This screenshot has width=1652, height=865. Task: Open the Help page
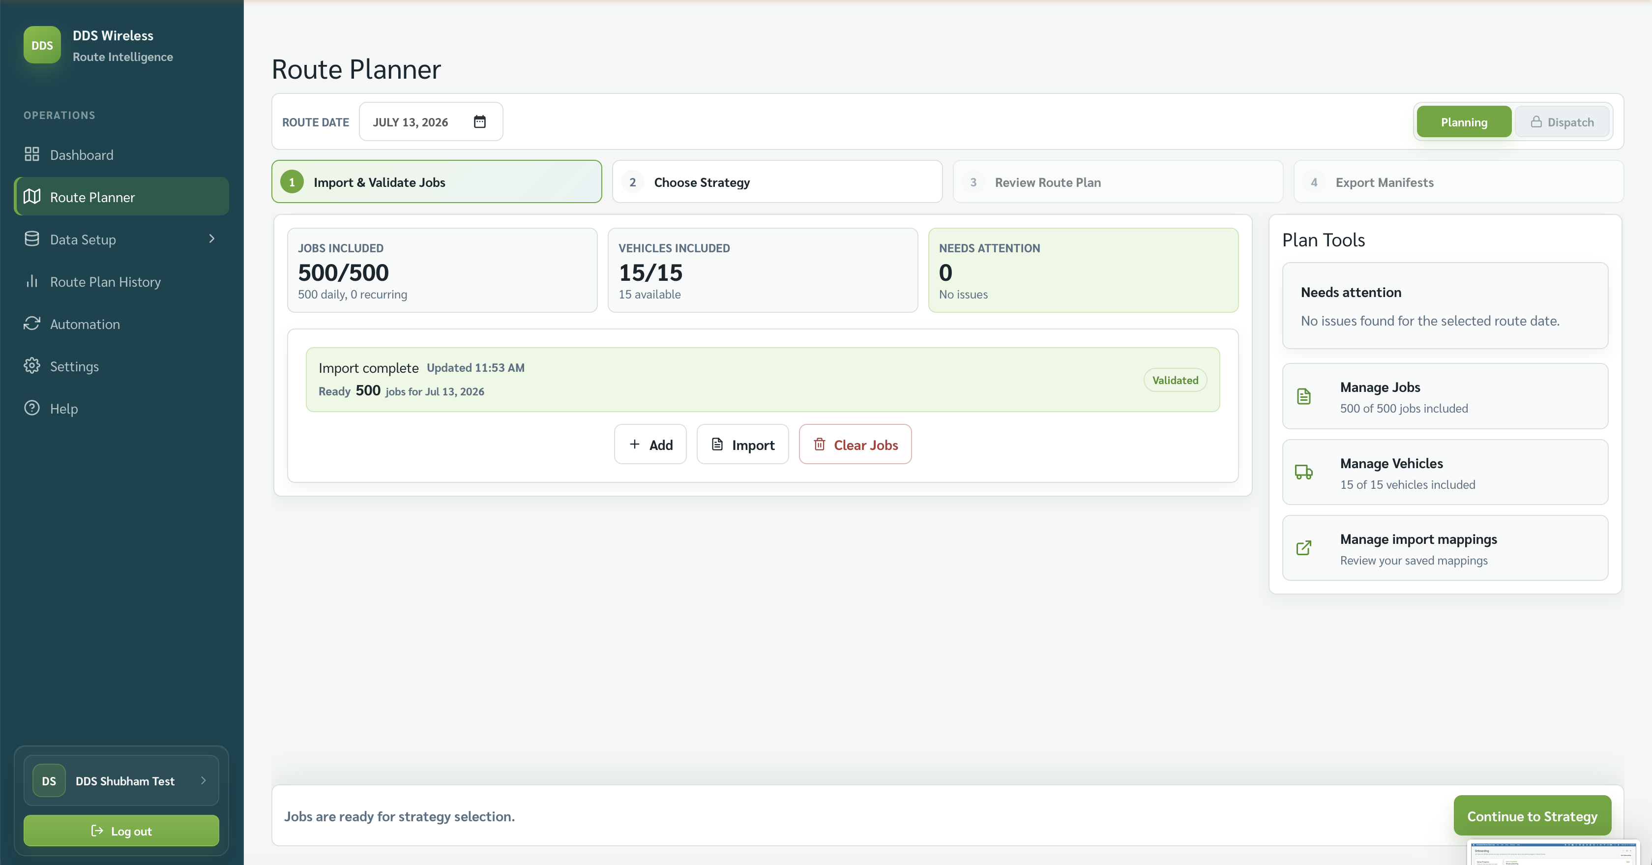tap(121, 409)
